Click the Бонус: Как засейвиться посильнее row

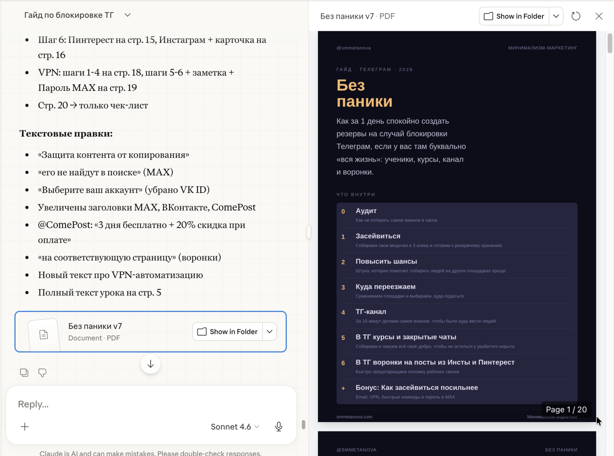point(457,391)
